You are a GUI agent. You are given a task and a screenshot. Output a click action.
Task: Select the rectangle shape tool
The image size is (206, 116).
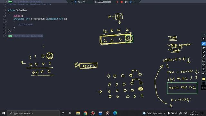(x=203, y=61)
